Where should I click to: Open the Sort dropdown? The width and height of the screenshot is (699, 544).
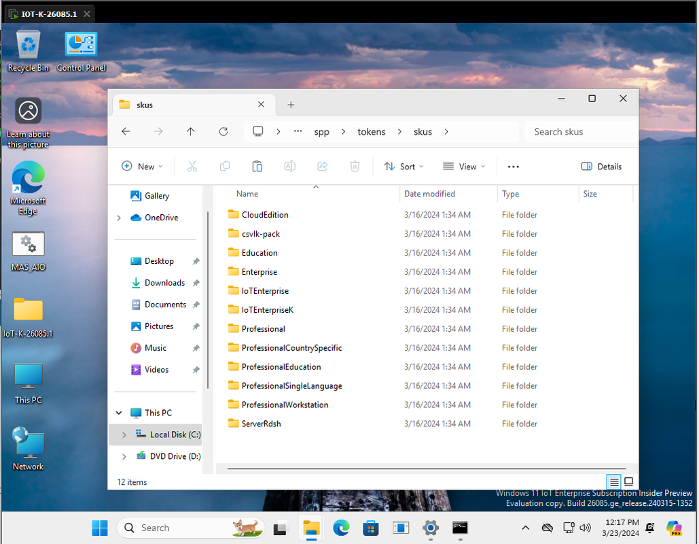pyautogui.click(x=404, y=167)
